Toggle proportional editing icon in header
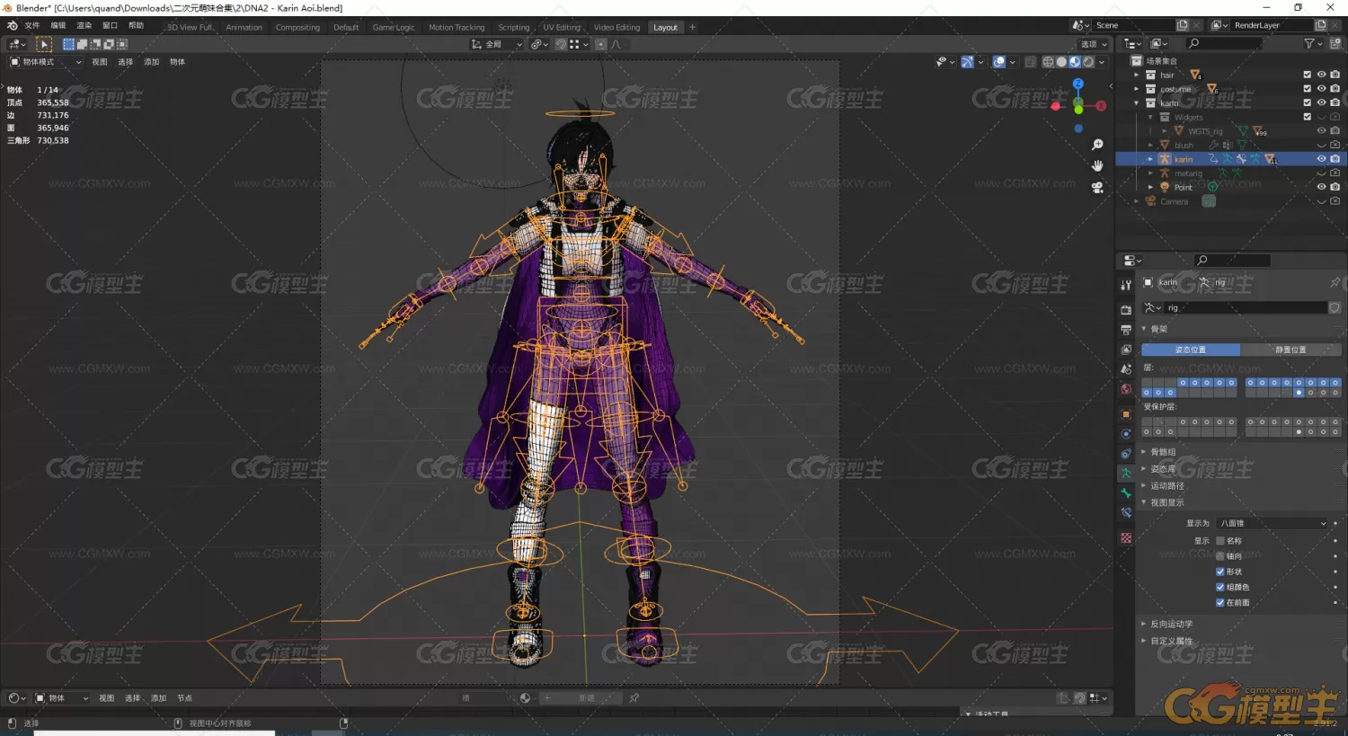This screenshot has height=736, width=1348. (601, 44)
